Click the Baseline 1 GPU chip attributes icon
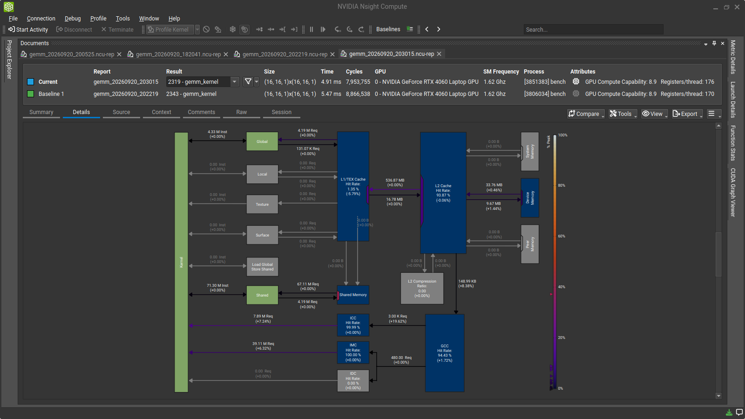The height and width of the screenshot is (419, 745). tap(576, 94)
